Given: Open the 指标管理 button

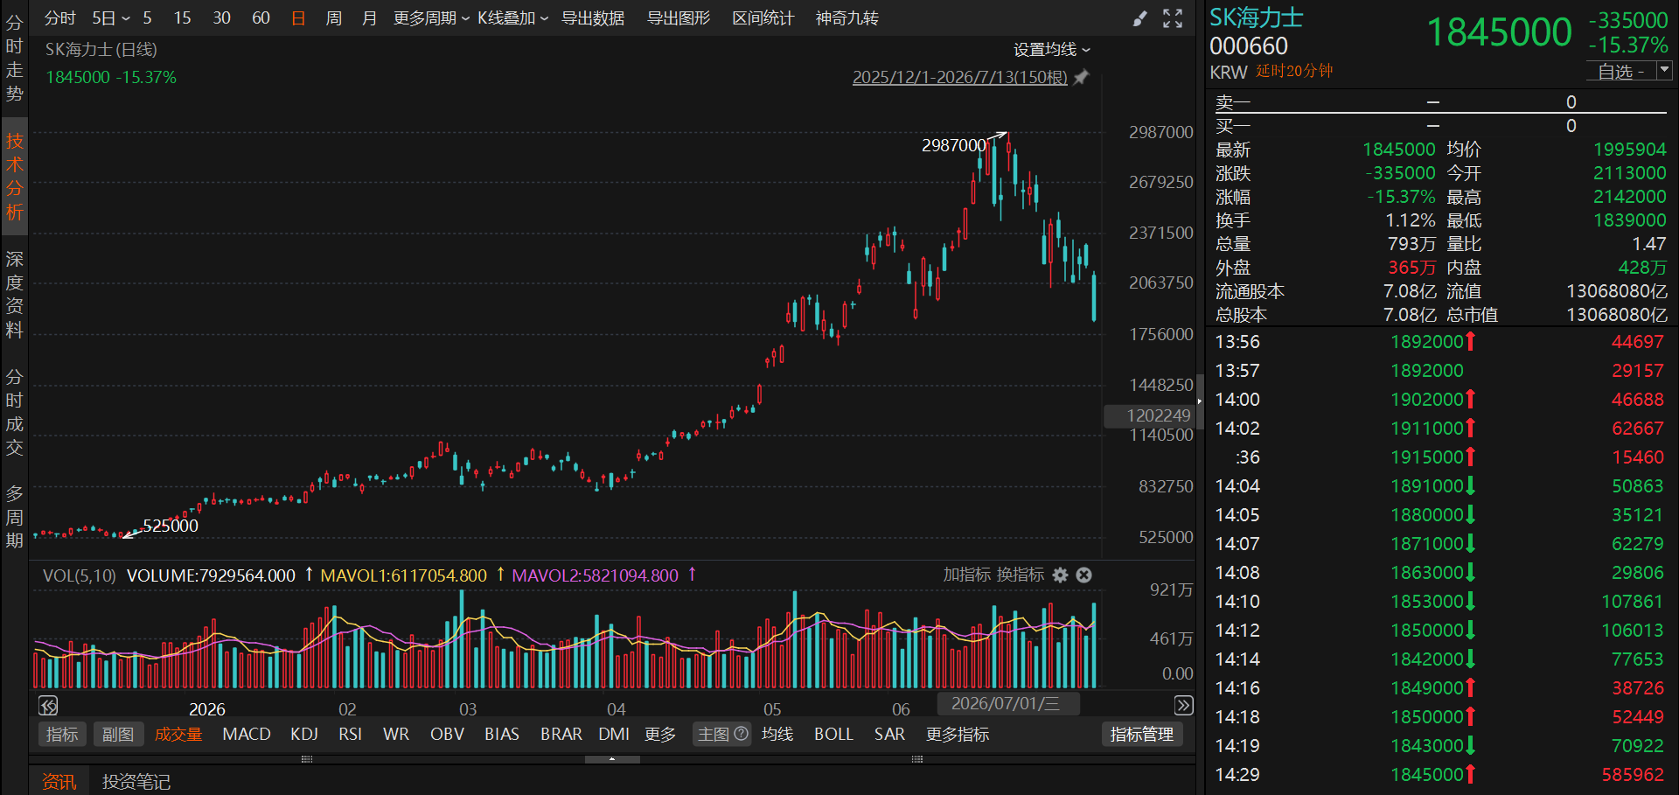Looking at the screenshot, I should point(1142,734).
